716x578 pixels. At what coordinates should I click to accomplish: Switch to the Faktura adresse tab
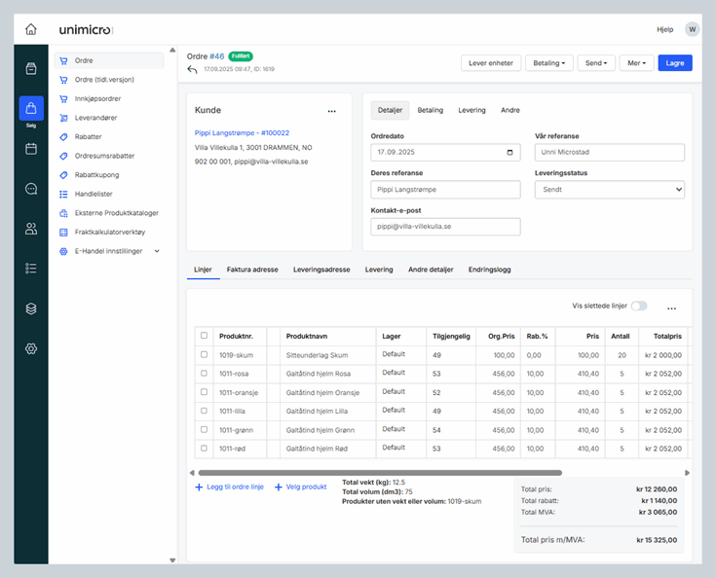pos(252,270)
